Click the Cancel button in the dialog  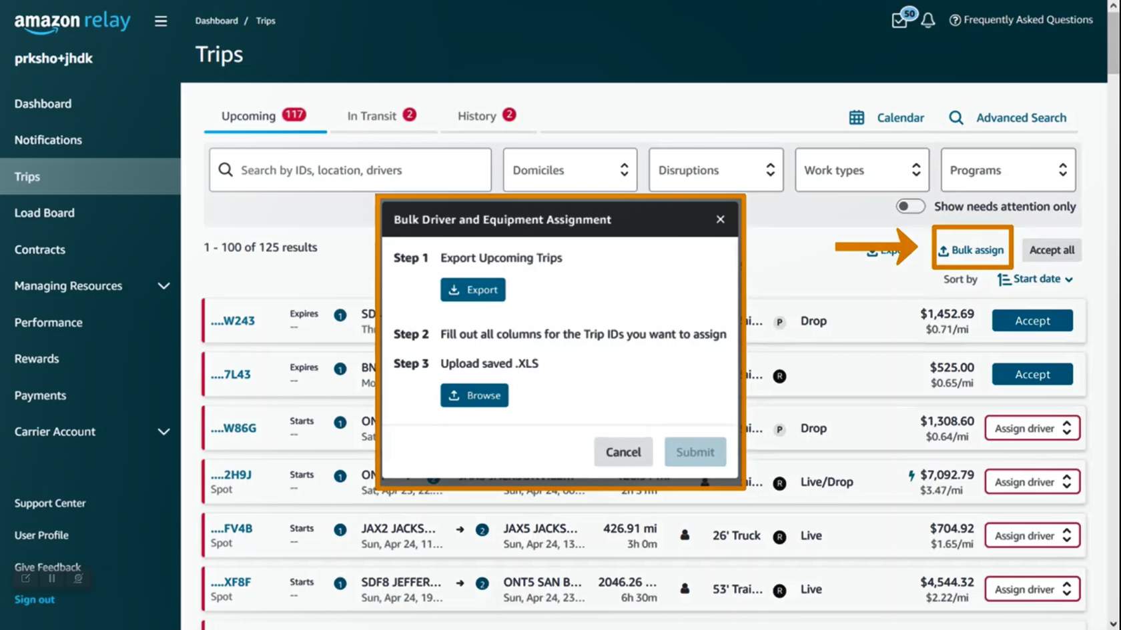pos(623,452)
